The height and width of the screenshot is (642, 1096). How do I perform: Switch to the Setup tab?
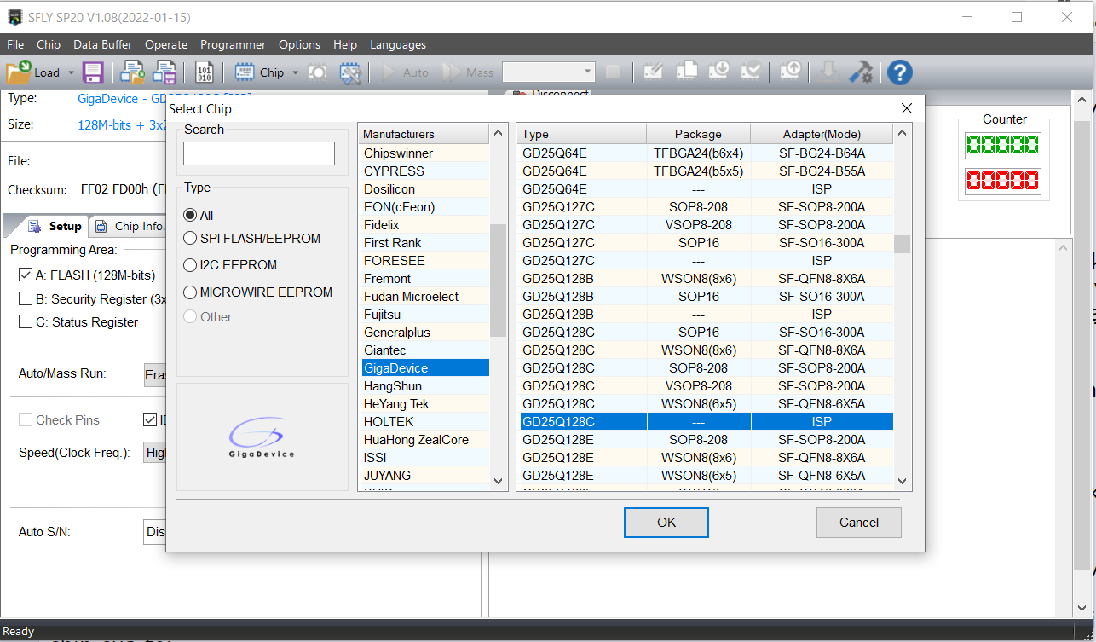click(56, 226)
